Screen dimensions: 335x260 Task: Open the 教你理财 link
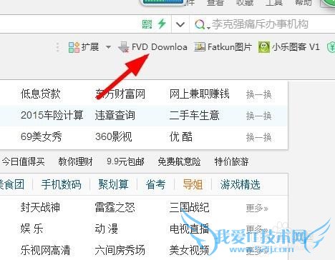[75, 161]
